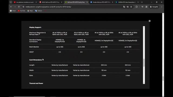
Task: Bookmark this page with the star icon
Action: pos(131,7)
